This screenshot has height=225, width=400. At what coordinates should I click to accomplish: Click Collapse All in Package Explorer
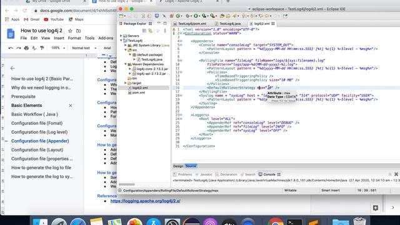point(144,31)
